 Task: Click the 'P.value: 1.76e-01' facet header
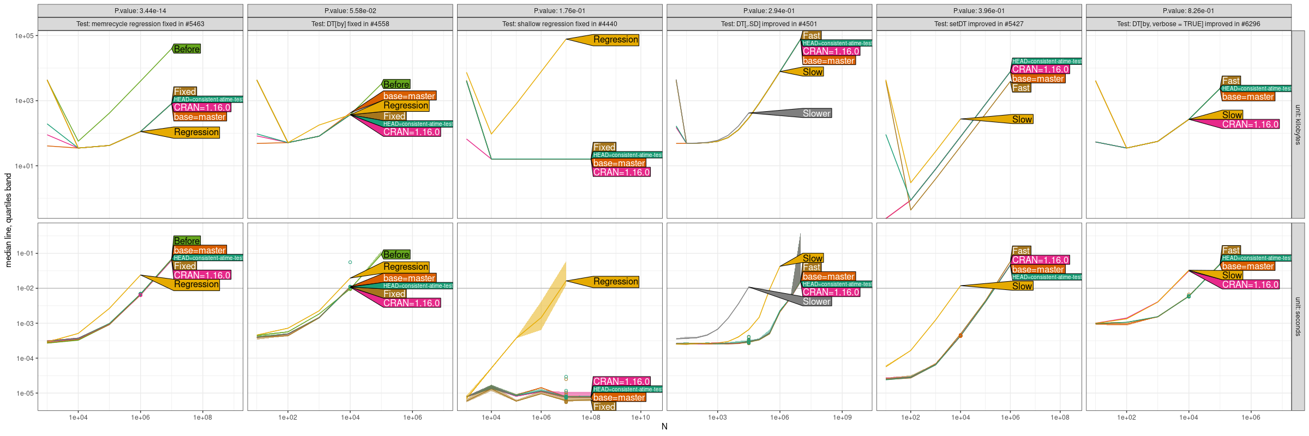tap(560, 11)
